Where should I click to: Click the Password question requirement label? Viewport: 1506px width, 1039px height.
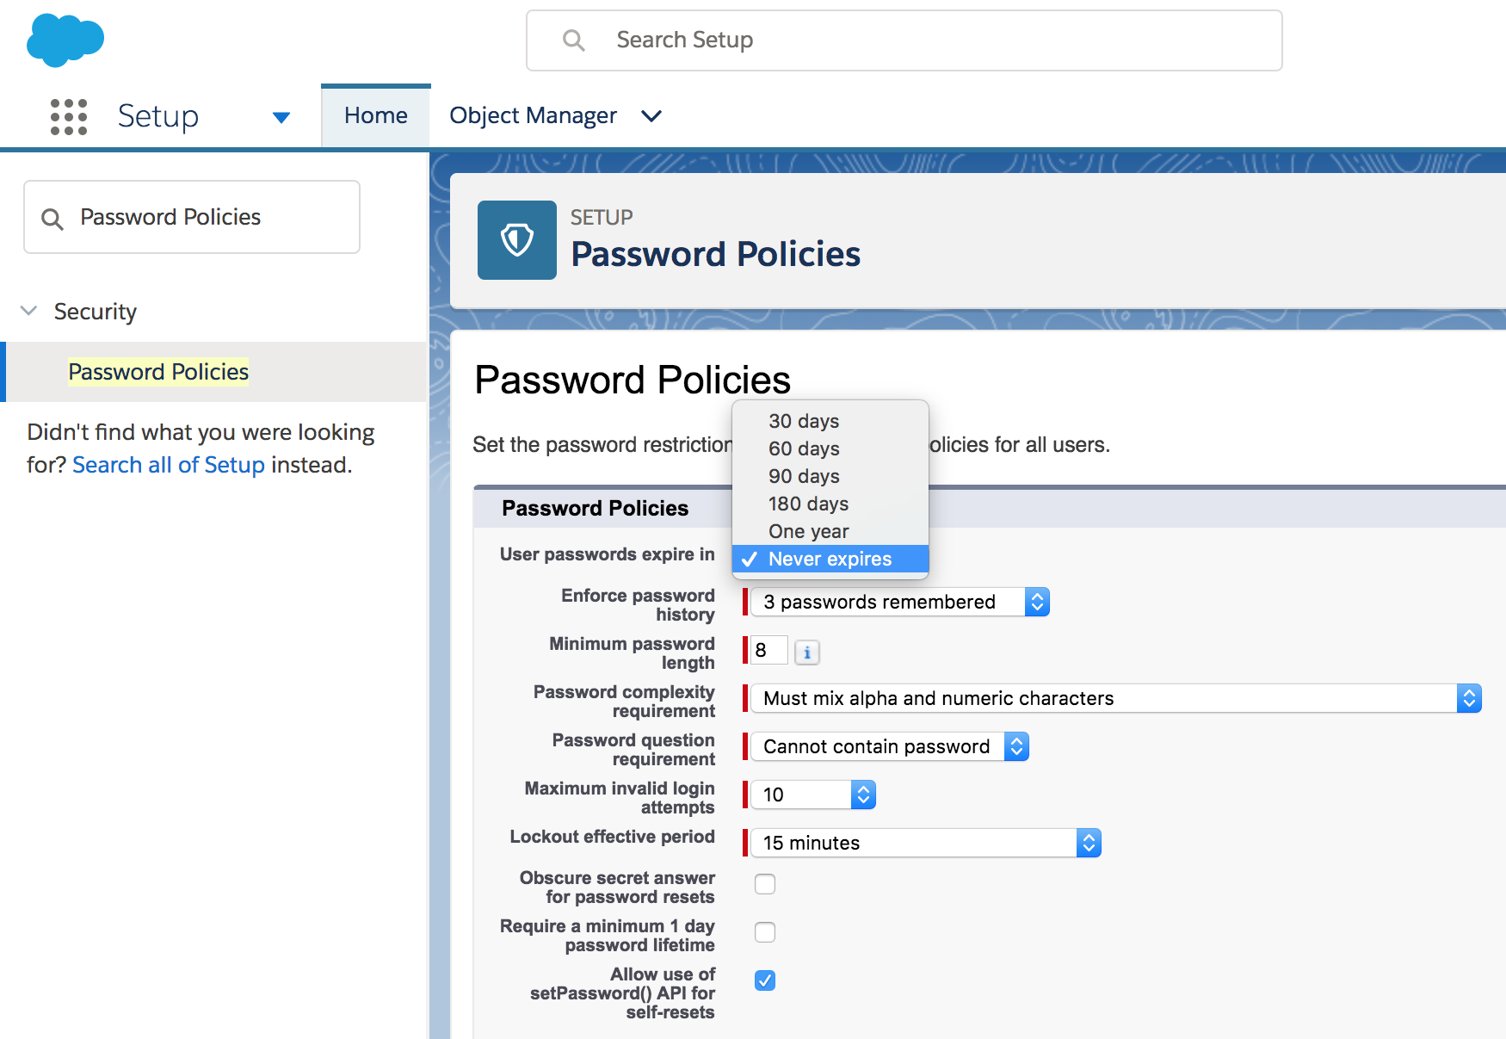pos(633,750)
